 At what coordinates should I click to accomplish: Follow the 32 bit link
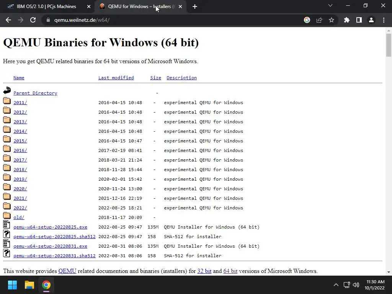[x=204, y=271]
